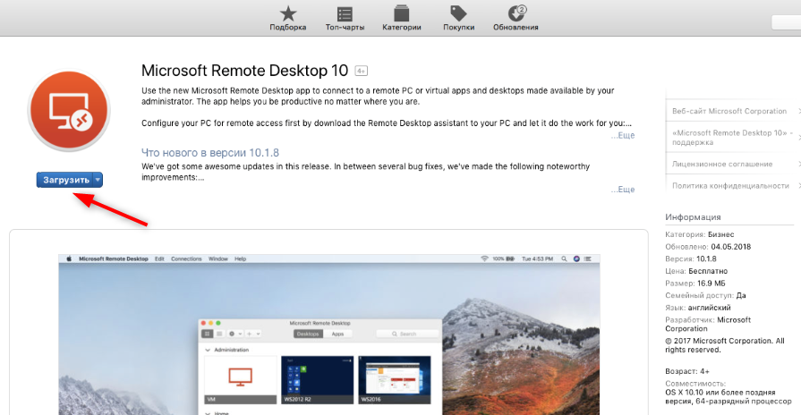Click the search field in the toolbar
801x415 pixels.
point(786,22)
